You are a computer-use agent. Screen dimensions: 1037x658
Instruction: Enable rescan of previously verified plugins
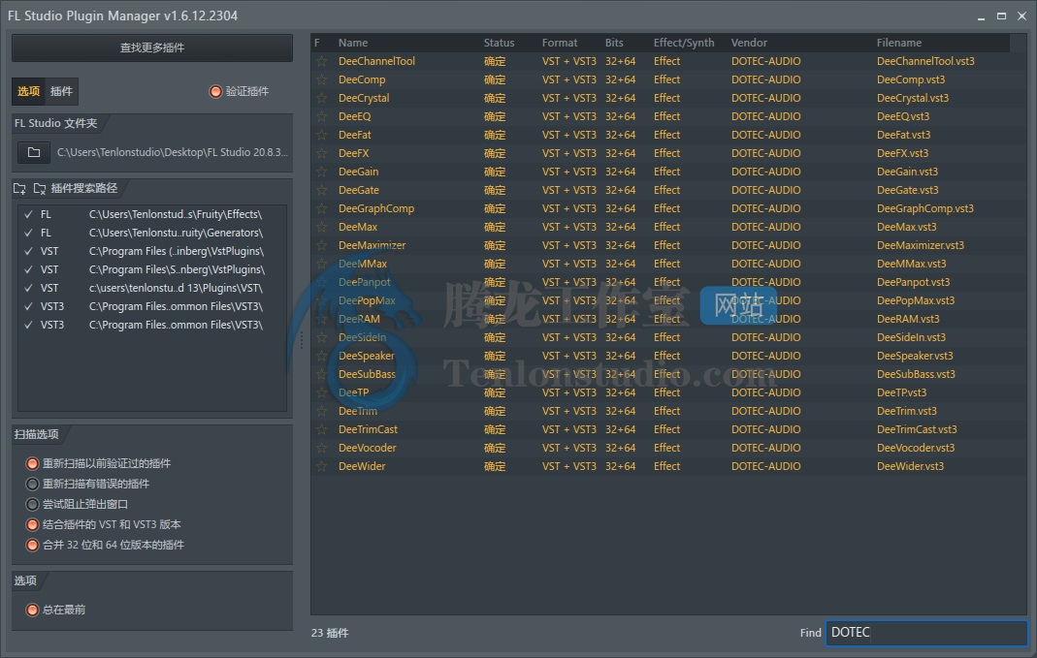tap(32, 463)
